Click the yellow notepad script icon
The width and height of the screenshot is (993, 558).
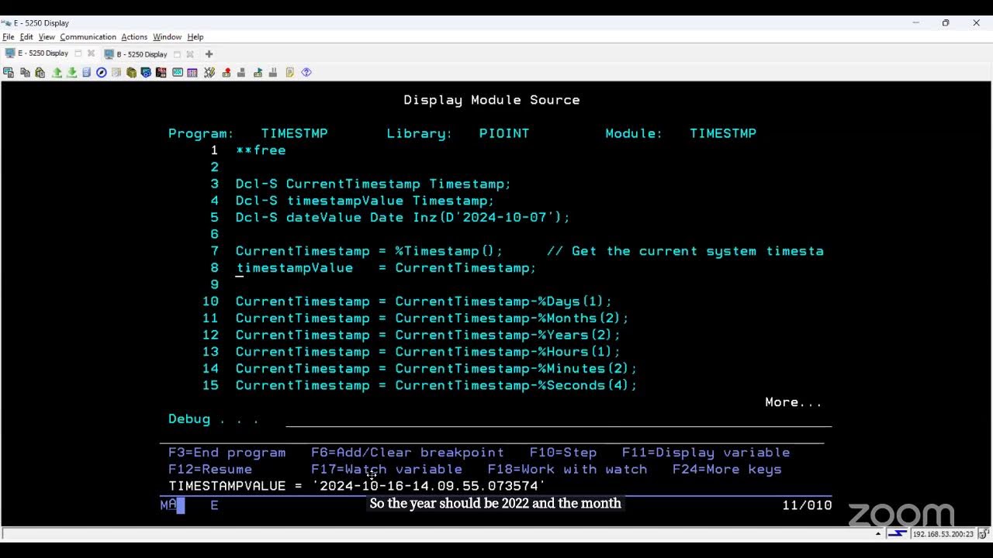click(x=290, y=72)
